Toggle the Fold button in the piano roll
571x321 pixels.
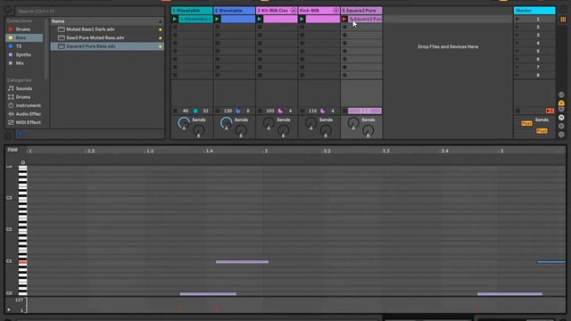(x=12, y=150)
